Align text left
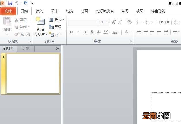The width and height of the screenshot is (181, 124). click(x=139, y=32)
